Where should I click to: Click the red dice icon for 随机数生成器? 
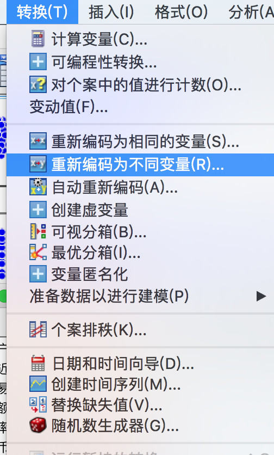click(38, 425)
